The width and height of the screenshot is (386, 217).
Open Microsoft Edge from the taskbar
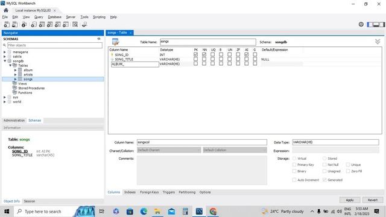tap(144, 212)
